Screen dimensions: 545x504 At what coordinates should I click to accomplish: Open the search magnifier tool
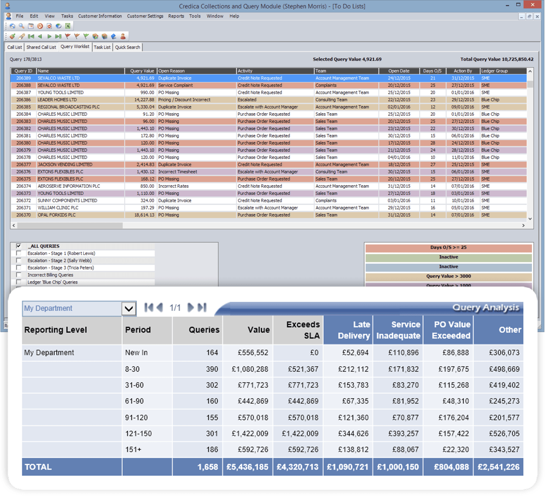coord(21,26)
